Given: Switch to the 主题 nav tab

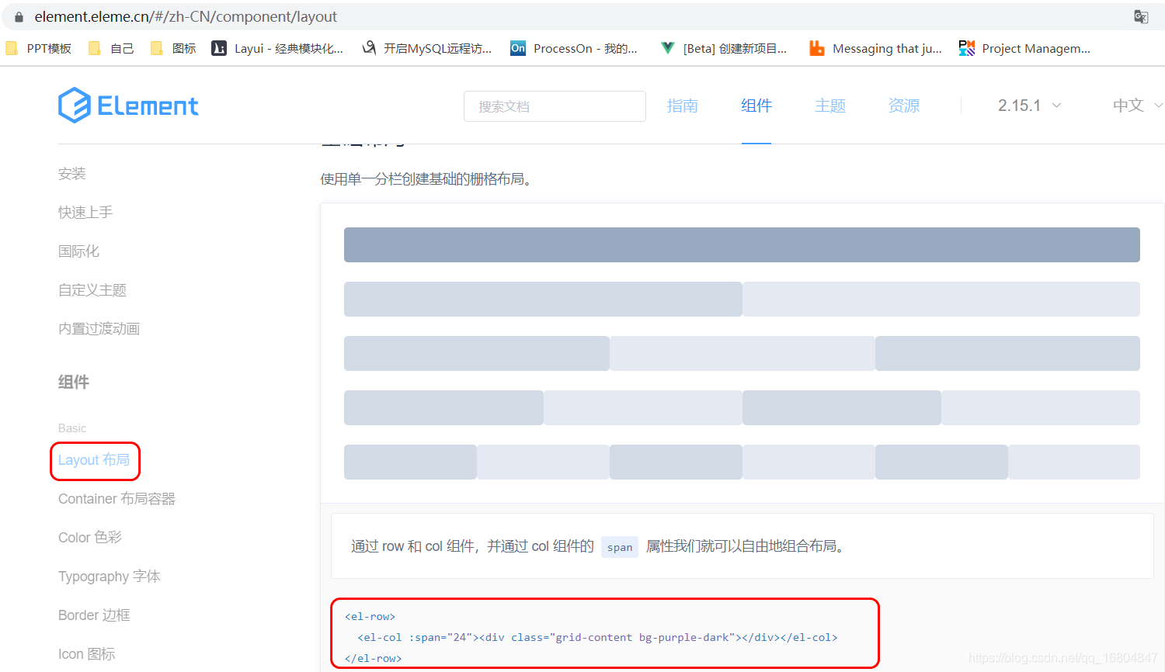Looking at the screenshot, I should click(830, 106).
